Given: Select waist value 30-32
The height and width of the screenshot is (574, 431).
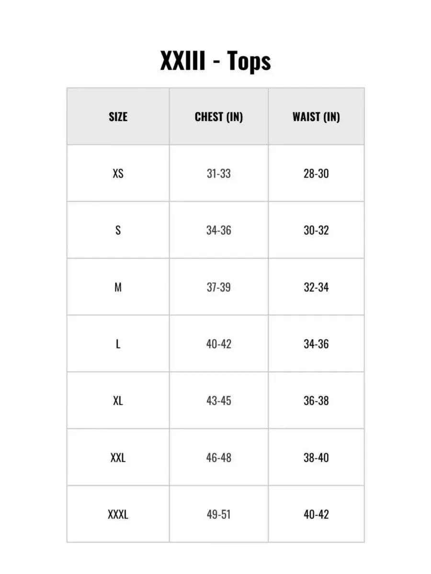Looking at the screenshot, I should click(316, 230).
